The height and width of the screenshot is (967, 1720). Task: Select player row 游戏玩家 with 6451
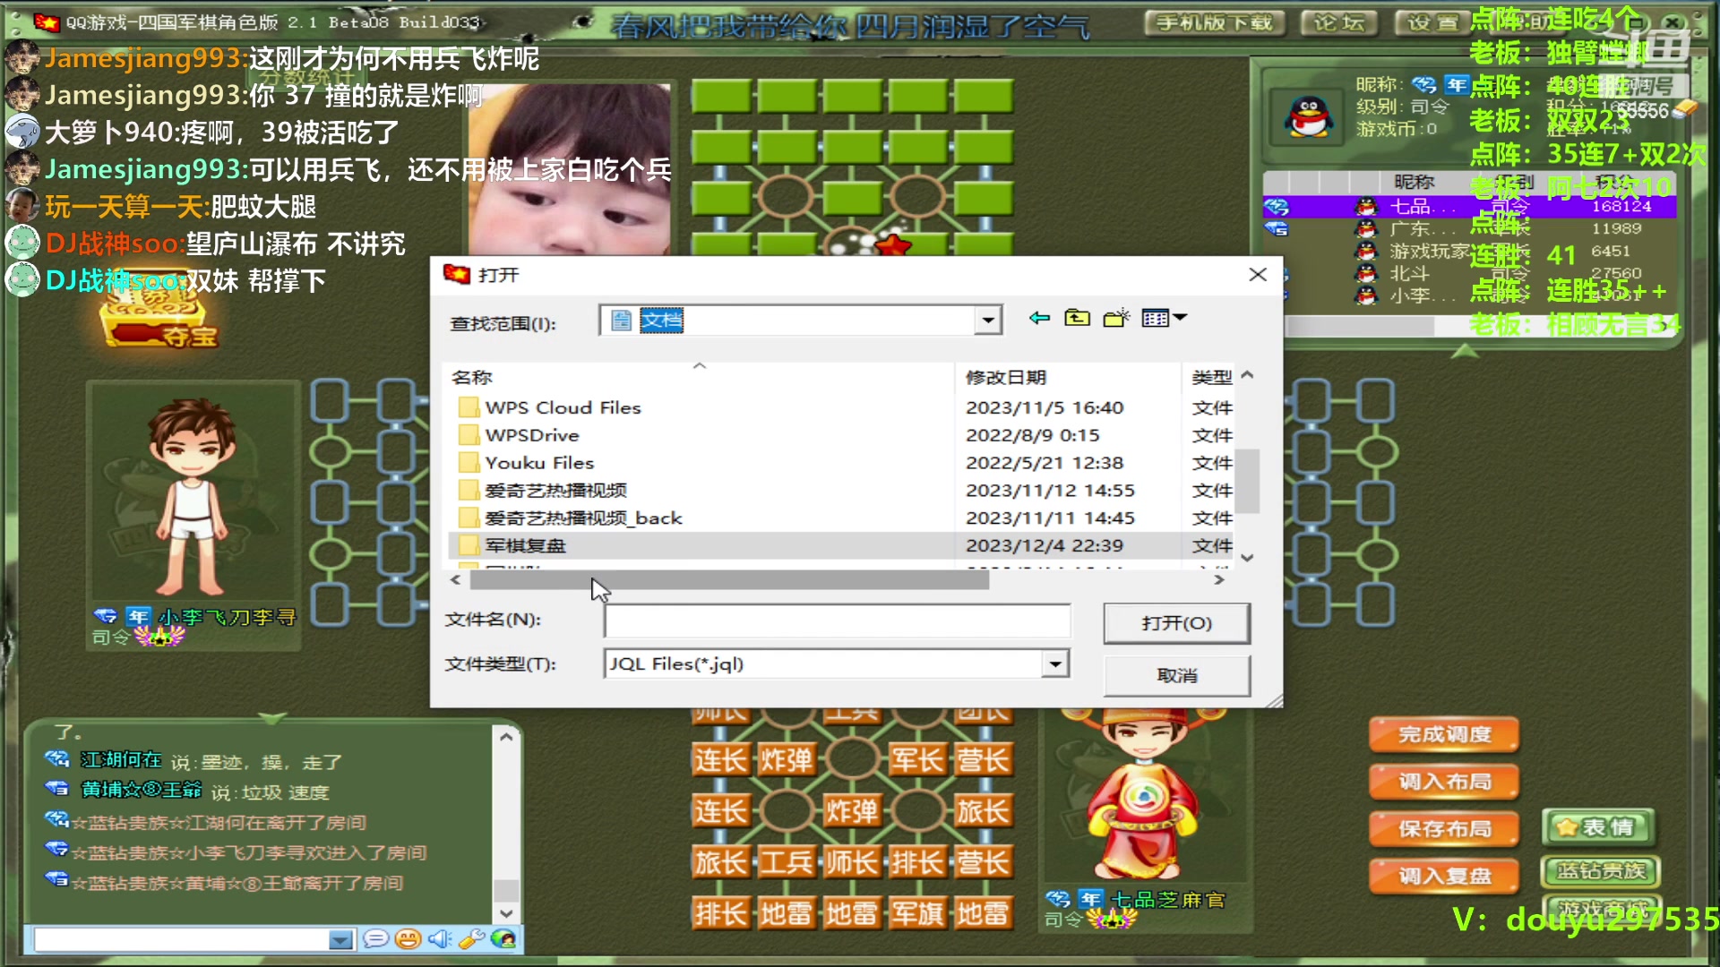point(1469,252)
